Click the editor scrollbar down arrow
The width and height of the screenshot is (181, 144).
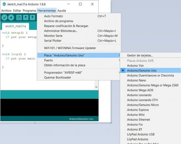click(x=97, y=87)
